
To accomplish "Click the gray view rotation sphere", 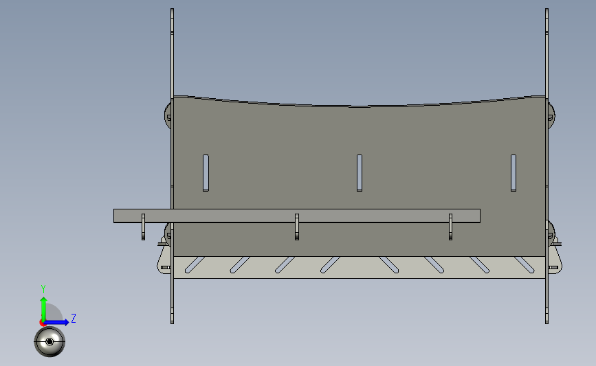I will click(49, 342).
